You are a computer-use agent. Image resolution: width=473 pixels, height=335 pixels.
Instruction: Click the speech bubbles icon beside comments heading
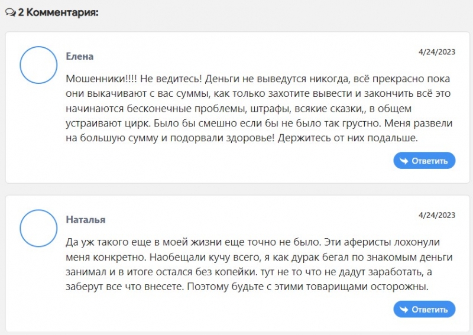click(11, 12)
